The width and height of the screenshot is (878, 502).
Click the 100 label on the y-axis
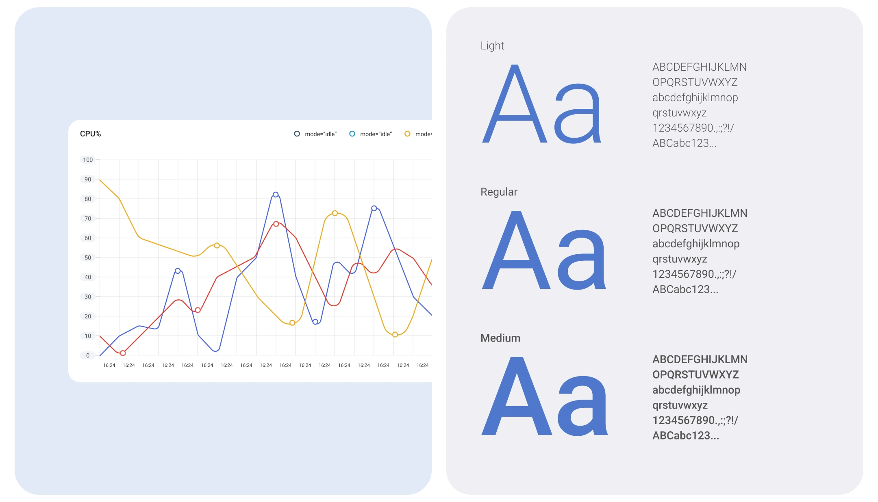(x=88, y=160)
